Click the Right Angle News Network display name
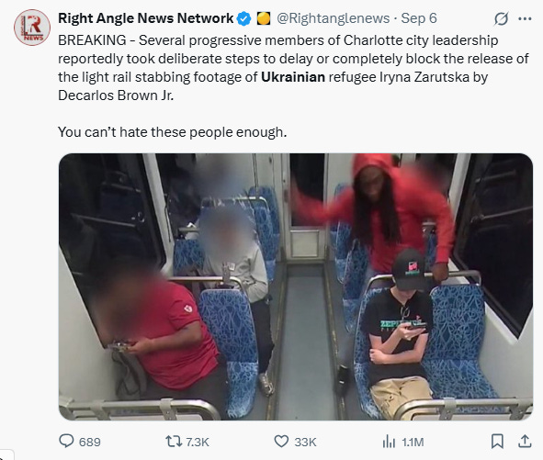This screenshot has width=543, height=460. point(145,18)
